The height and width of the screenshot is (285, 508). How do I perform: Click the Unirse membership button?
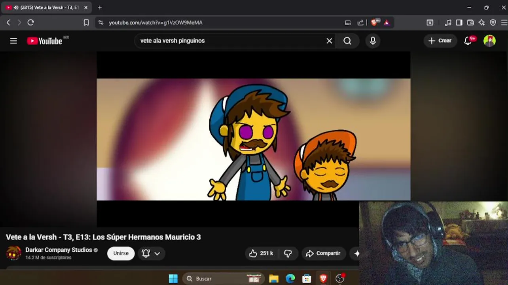121,253
